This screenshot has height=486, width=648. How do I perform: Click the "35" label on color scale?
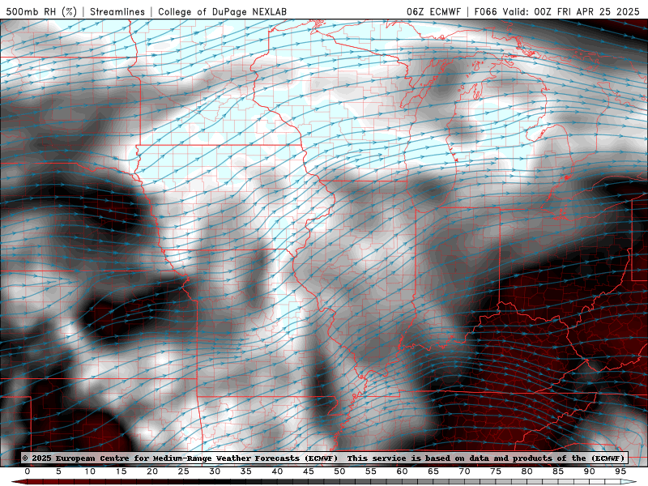tap(246, 471)
